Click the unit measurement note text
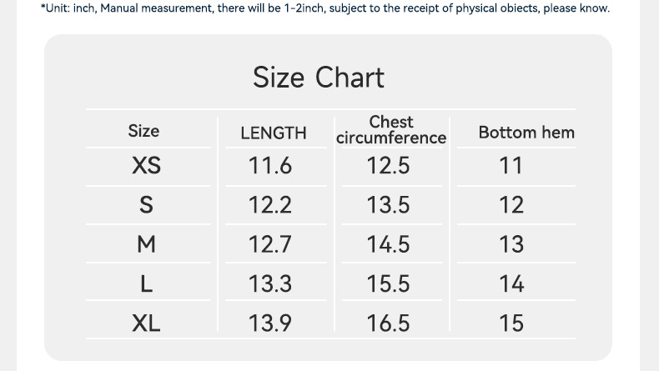The height and width of the screenshot is (371, 659). [325, 8]
